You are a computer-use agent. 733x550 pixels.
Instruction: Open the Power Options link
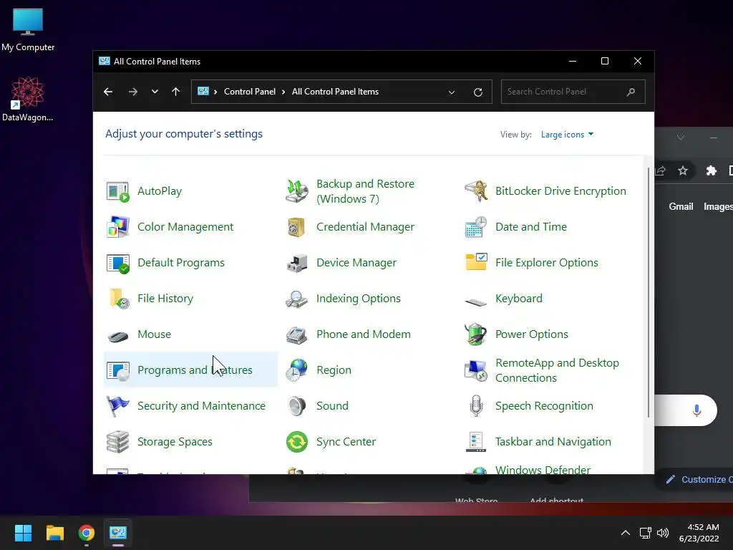coord(532,334)
